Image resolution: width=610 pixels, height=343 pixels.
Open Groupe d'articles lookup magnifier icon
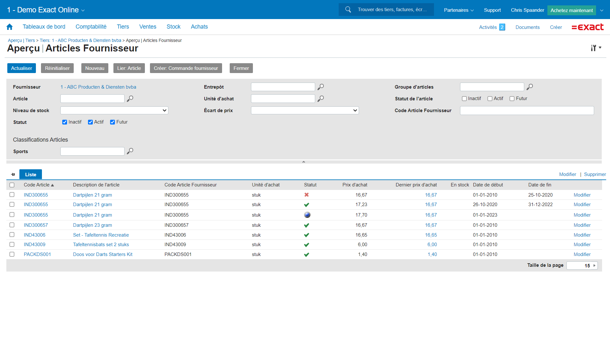pos(530,87)
